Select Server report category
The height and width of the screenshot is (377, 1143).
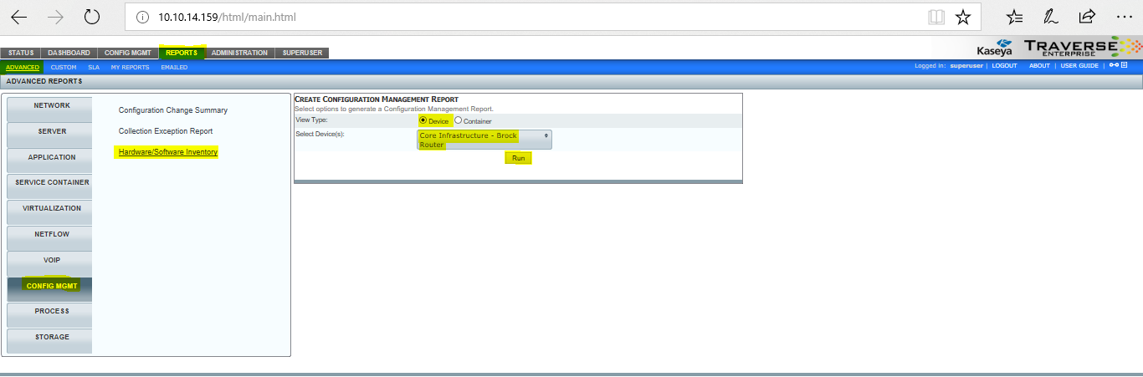49,134
